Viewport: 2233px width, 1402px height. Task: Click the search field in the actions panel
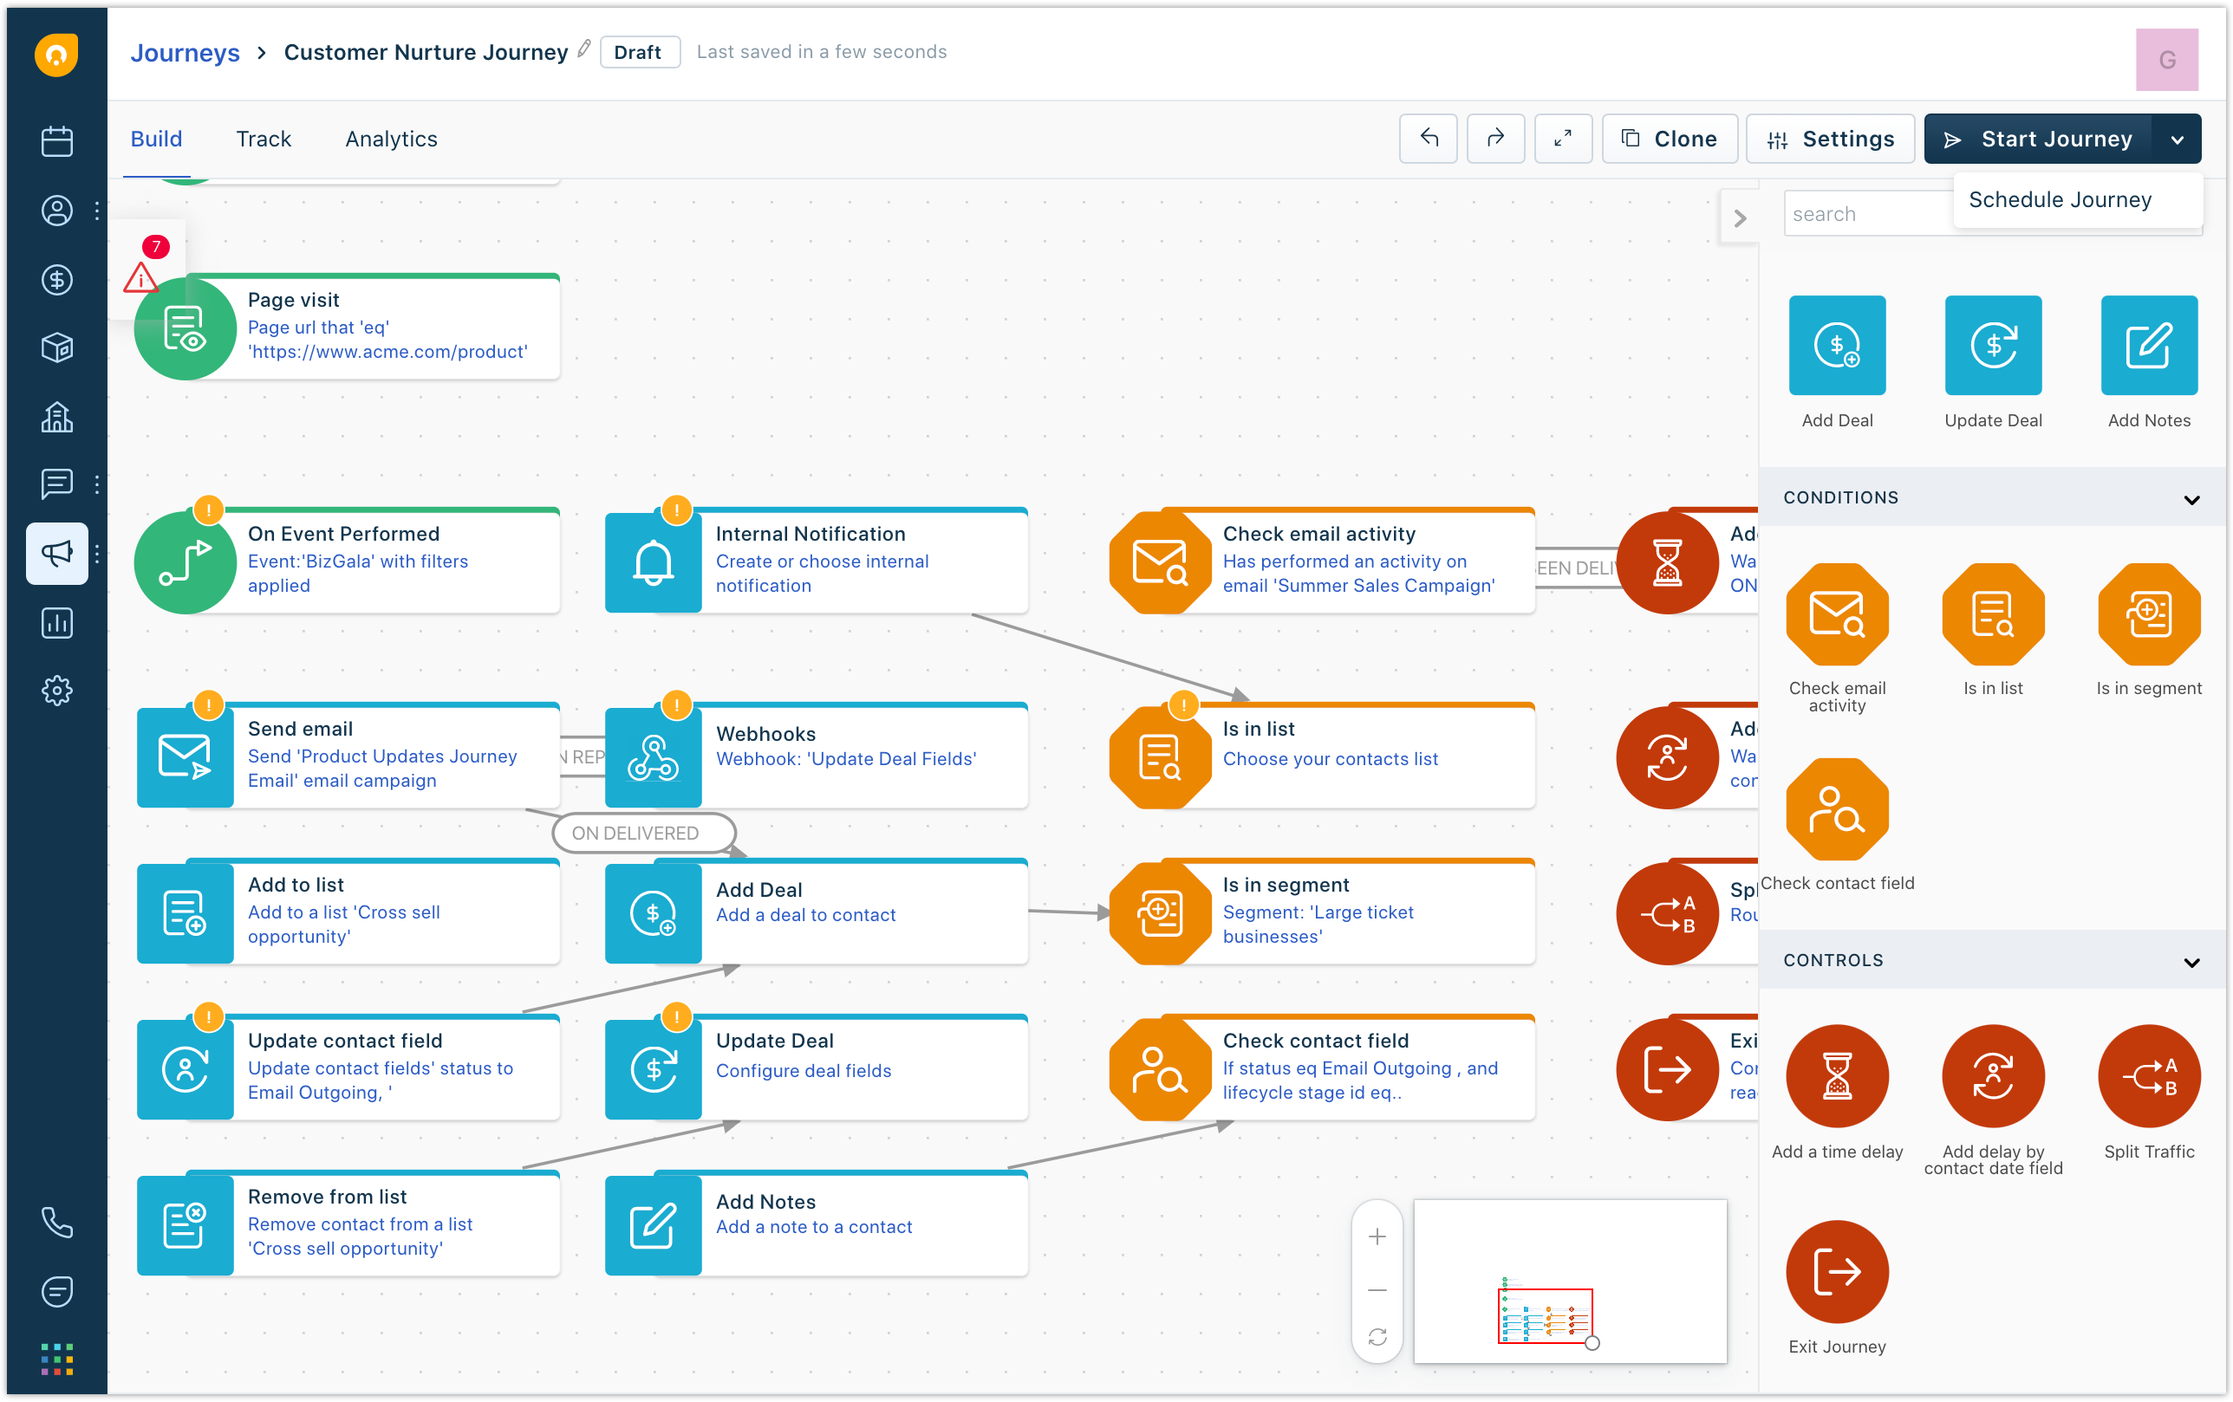click(1865, 212)
